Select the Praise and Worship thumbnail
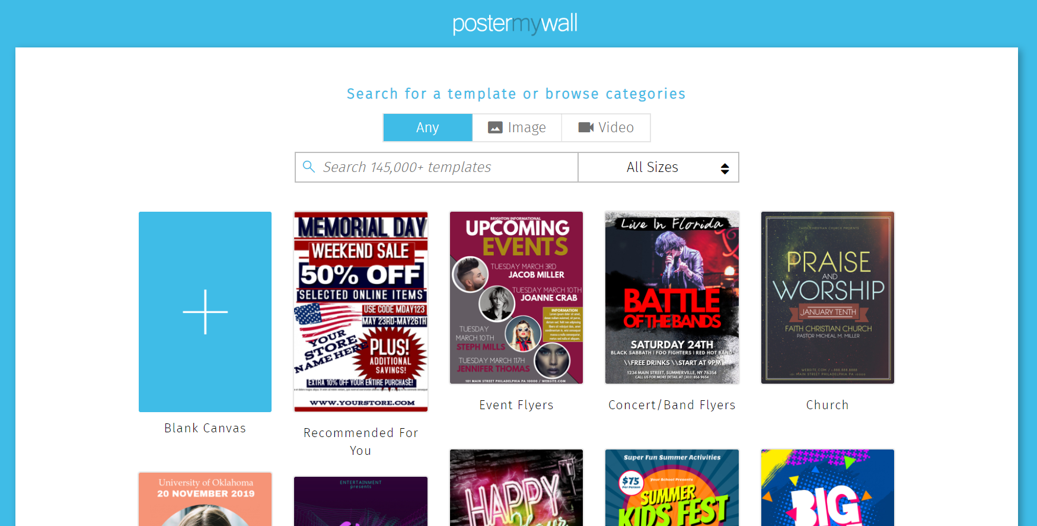The height and width of the screenshot is (526, 1037). pyautogui.click(x=828, y=298)
